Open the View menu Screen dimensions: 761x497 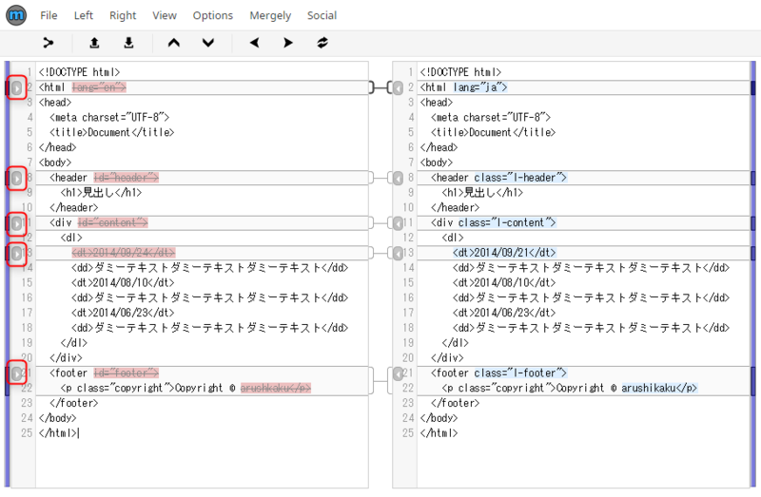pos(165,15)
